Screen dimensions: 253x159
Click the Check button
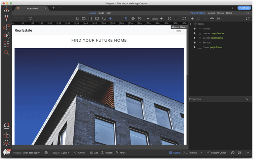(80, 153)
